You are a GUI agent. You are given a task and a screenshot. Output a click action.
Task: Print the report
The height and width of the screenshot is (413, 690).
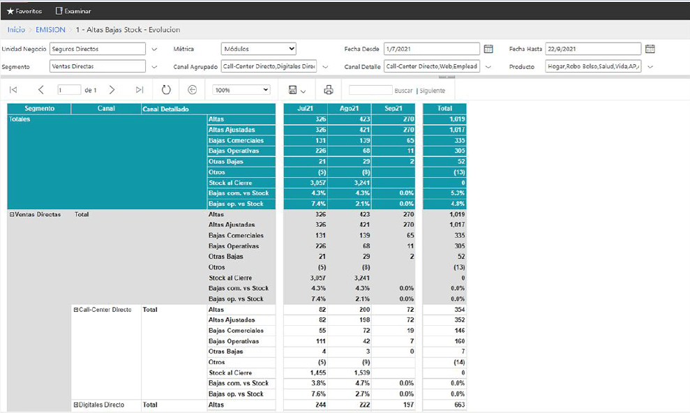[329, 90]
